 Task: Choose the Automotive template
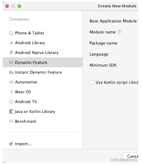[43, 82]
